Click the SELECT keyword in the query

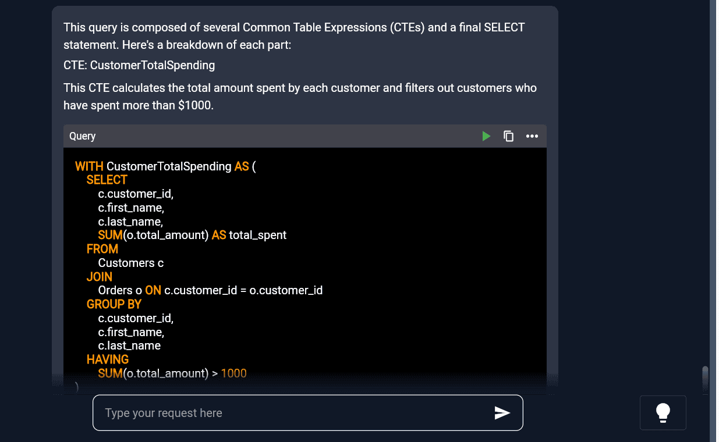tap(107, 180)
